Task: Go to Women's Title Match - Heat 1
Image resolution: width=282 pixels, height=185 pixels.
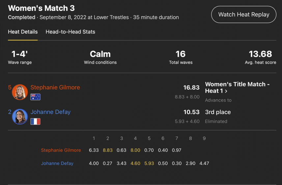Action: pyautogui.click(x=237, y=87)
